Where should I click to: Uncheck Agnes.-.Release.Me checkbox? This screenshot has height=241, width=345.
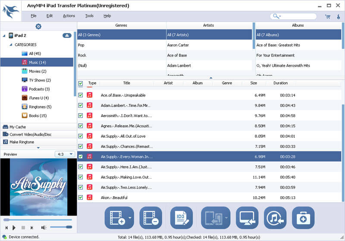81,126
